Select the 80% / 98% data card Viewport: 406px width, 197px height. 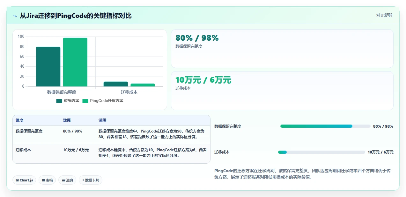[282, 49]
